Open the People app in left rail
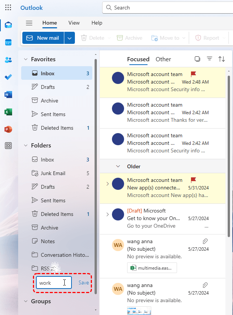 pyautogui.click(x=8, y=60)
